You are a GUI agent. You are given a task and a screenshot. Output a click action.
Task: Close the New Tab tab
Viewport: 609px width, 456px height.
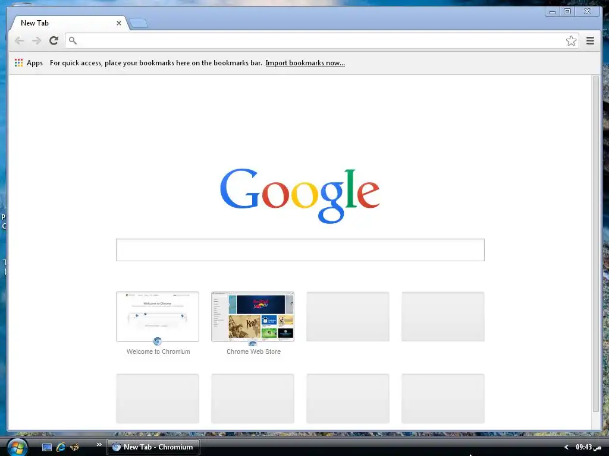pyautogui.click(x=119, y=23)
